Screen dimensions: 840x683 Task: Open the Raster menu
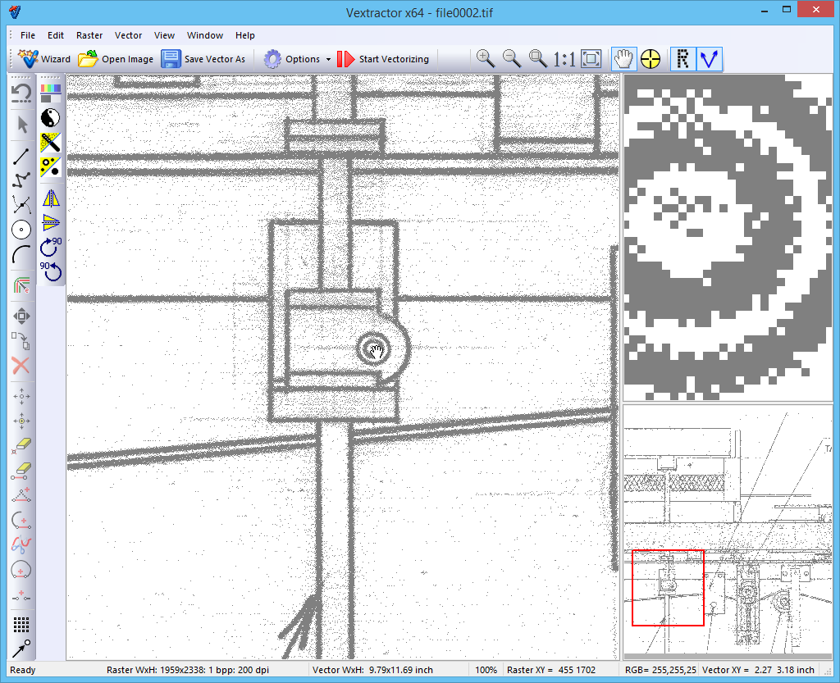tap(89, 35)
